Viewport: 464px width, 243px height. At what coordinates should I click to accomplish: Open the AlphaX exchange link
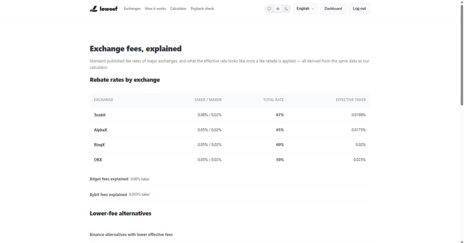[101, 130]
